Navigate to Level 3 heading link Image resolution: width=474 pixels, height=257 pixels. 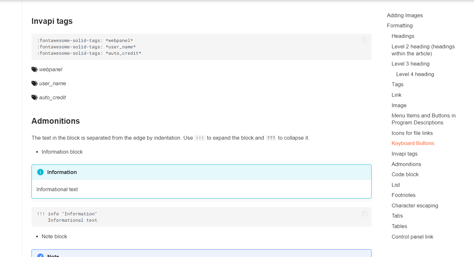(410, 64)
